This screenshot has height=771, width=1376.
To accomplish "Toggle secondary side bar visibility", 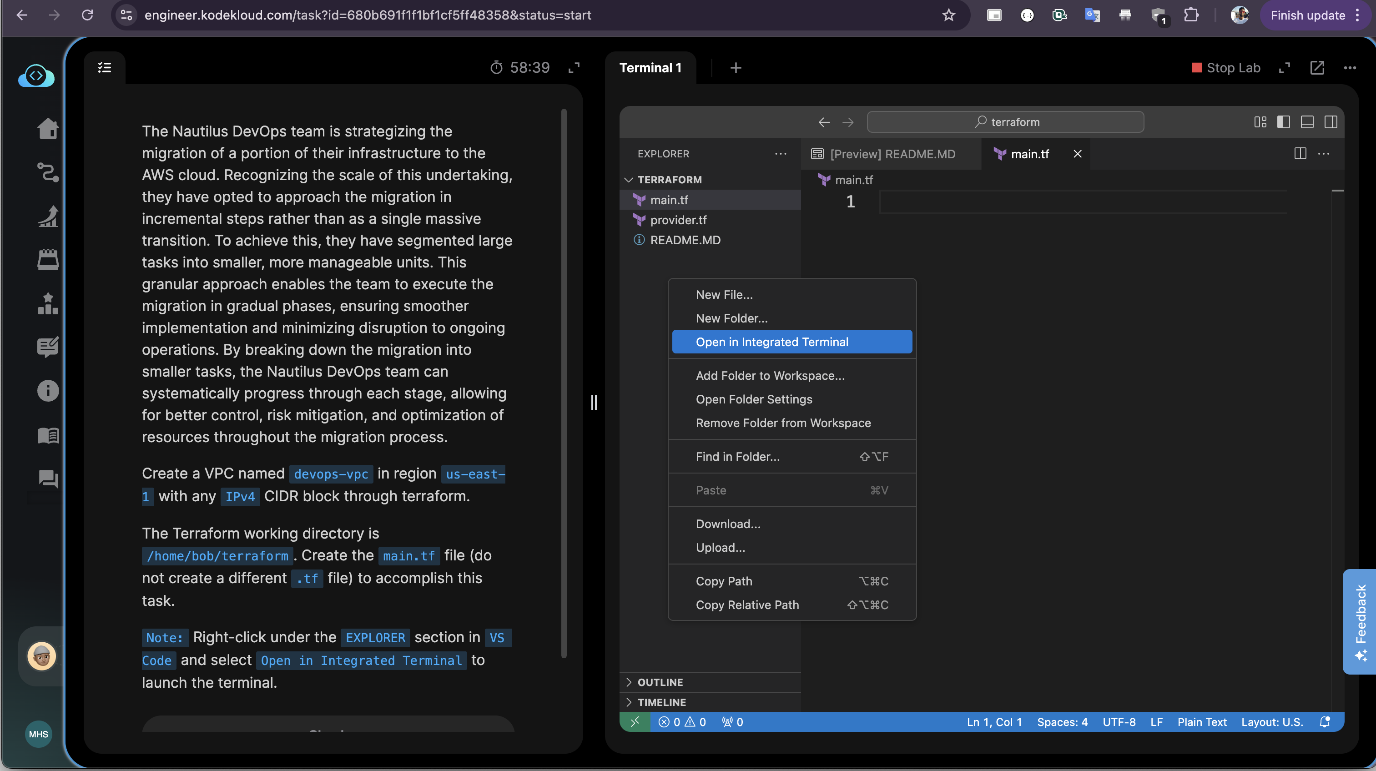I will [1331, 122].
